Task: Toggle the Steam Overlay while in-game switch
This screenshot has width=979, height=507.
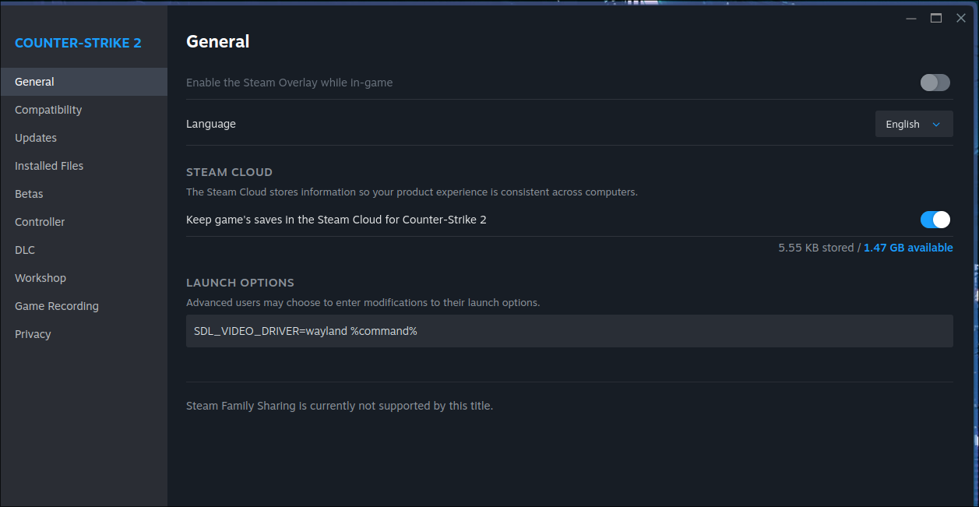Action: click(935, 83)
